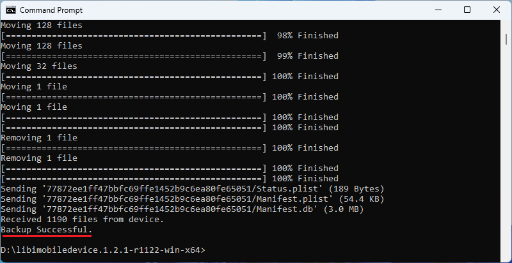512x263 pixels.
Task: Click the 99% Finished progress bar
Action: [133, 56]
